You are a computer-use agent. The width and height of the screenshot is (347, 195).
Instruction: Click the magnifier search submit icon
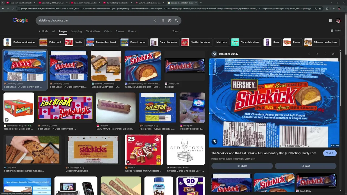tap(176, 21)
